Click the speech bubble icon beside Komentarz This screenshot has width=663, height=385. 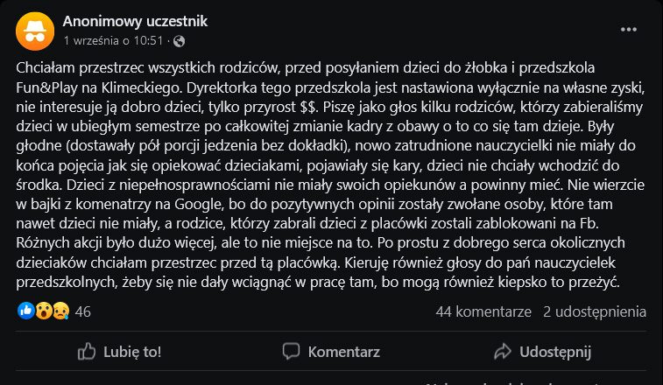tap(291, 351)
